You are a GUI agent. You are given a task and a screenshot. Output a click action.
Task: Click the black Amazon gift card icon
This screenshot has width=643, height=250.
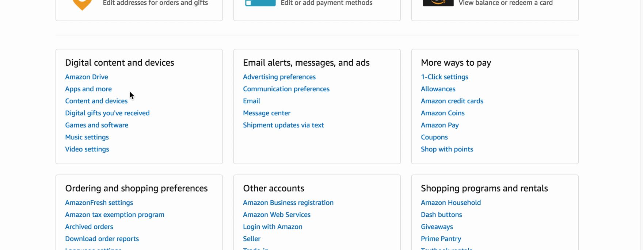438,3
